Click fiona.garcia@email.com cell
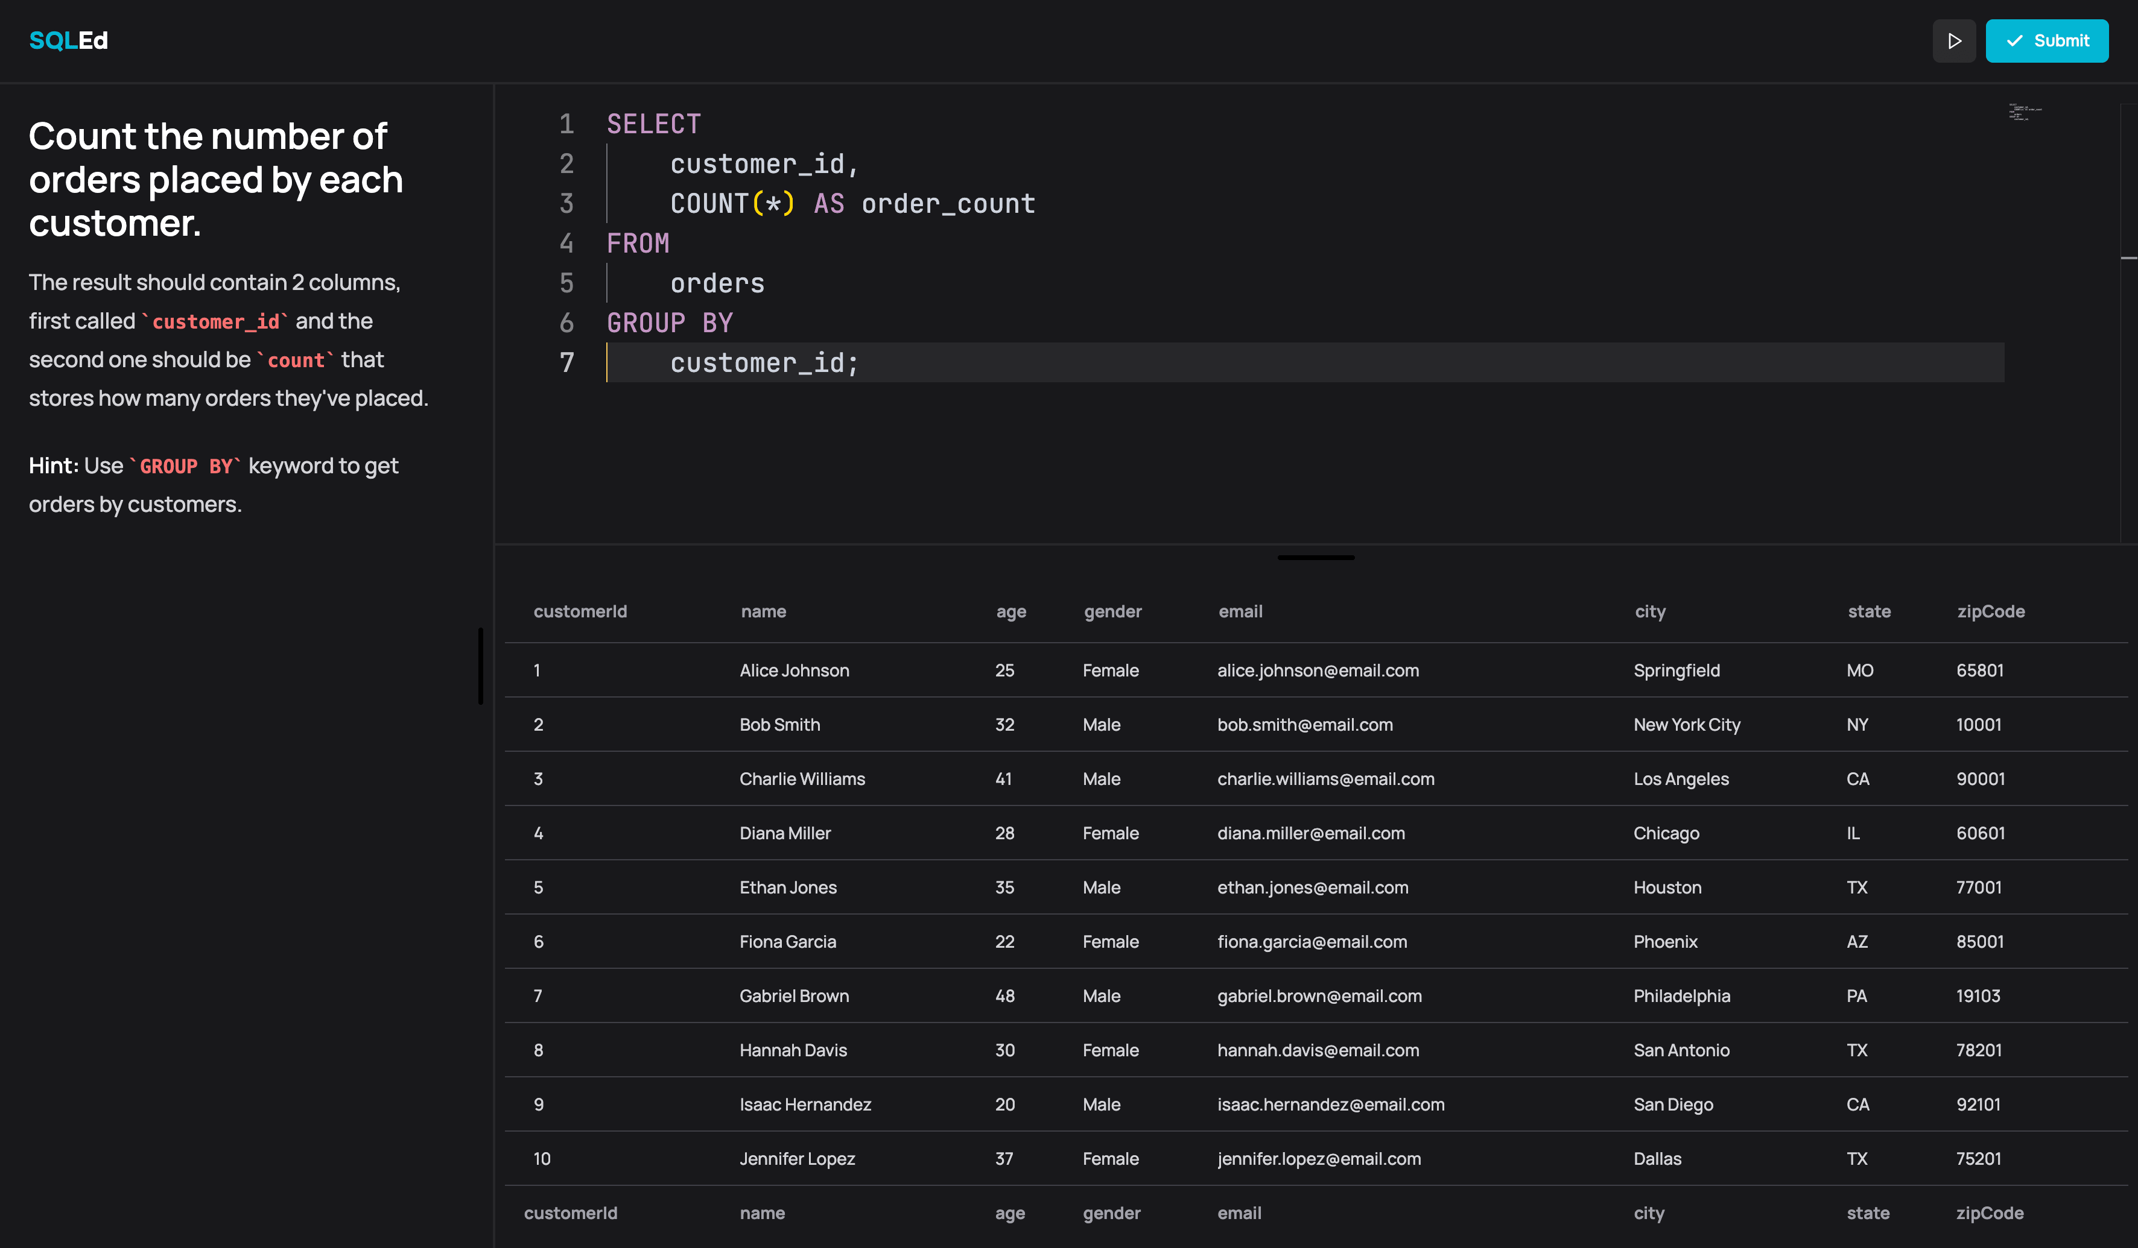 (1312, 942)
